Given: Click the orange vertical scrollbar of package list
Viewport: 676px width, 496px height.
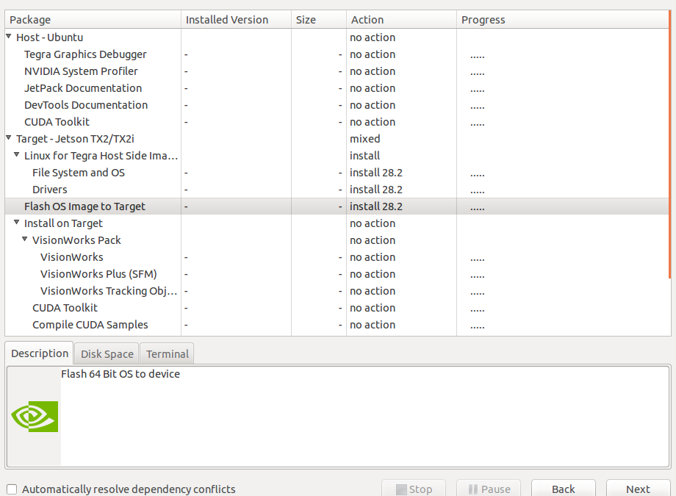Looking at the screenshot, I should click(669, 147).
